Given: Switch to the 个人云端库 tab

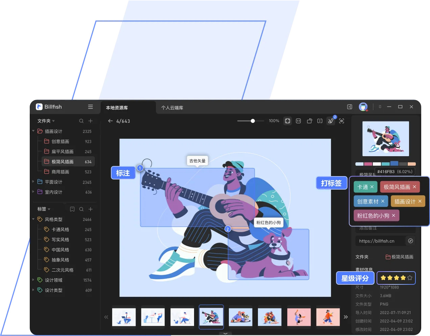Looking at the screenshot, I should (x=172, y=108).
